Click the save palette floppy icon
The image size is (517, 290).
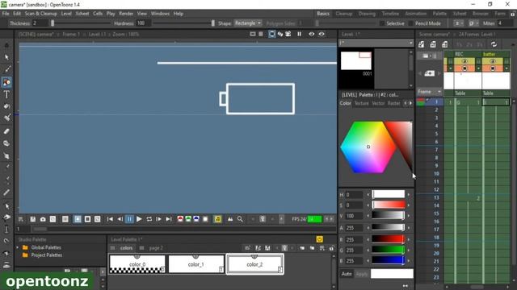(267, 248)
